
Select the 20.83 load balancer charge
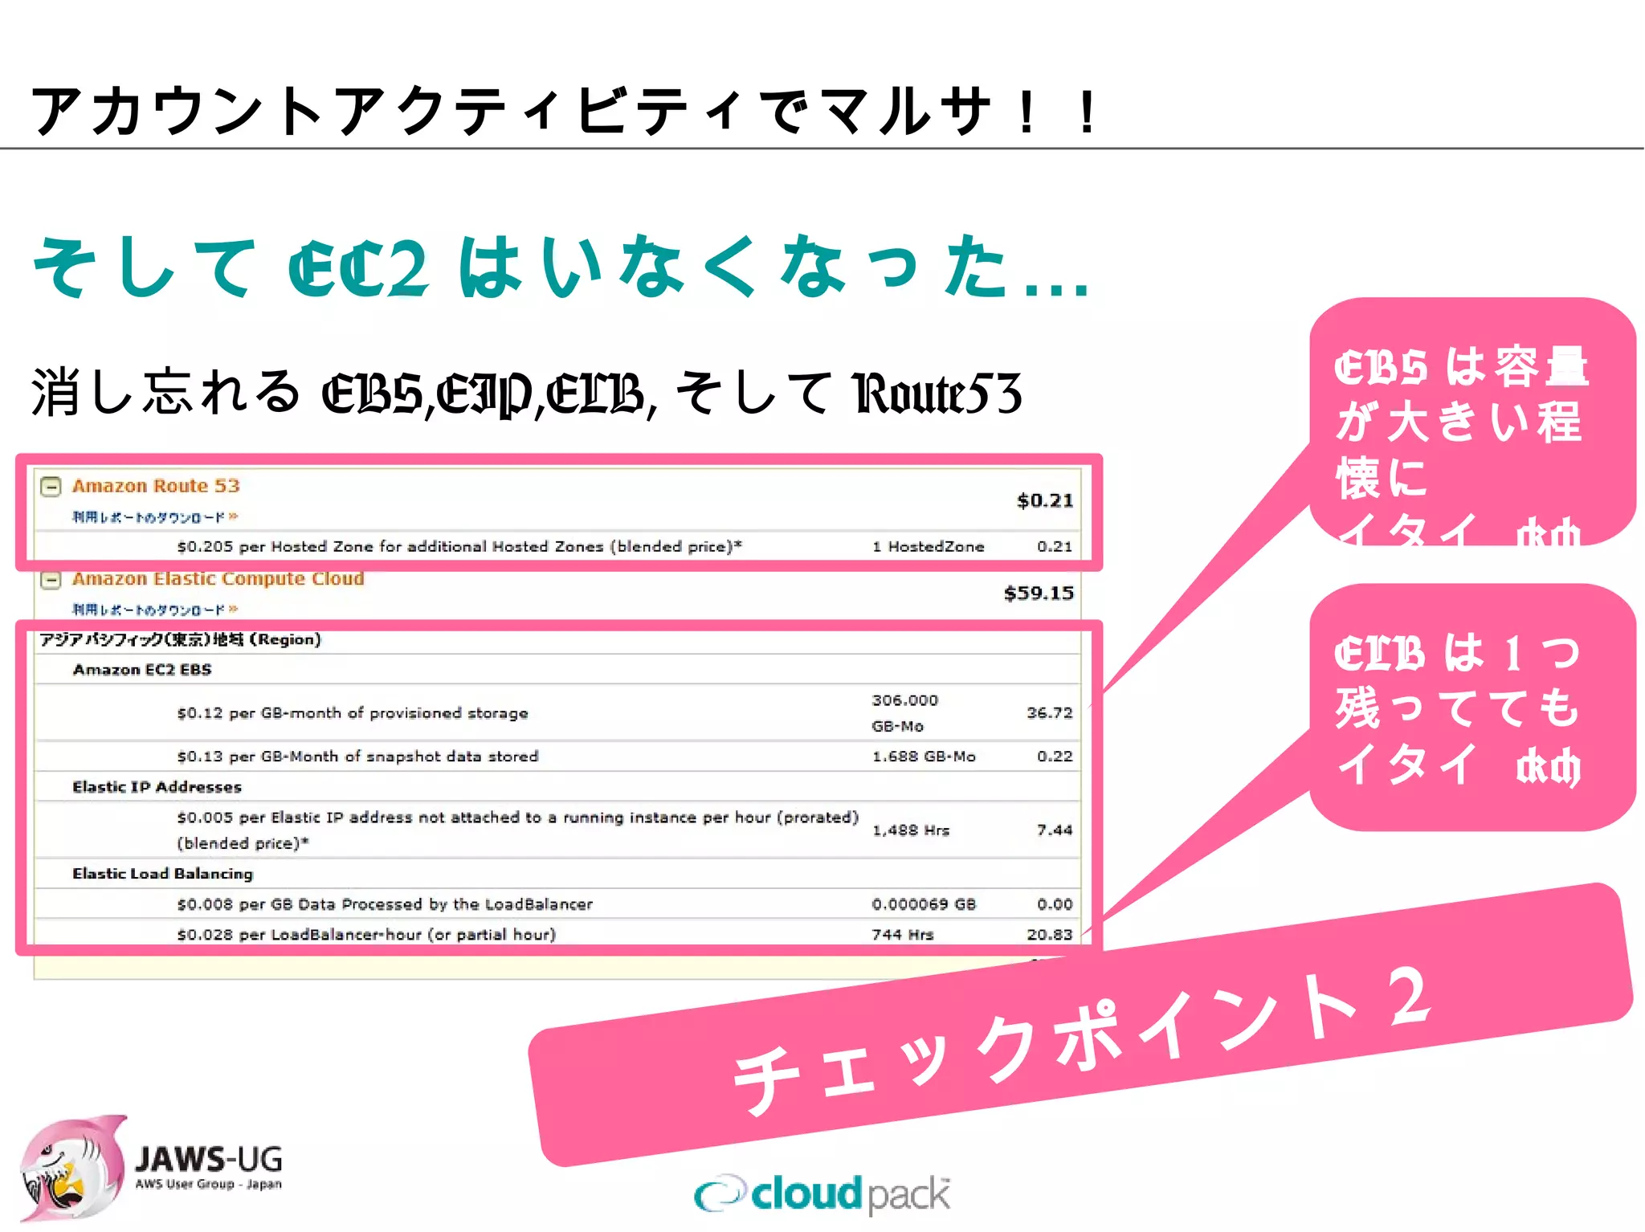1049,935
